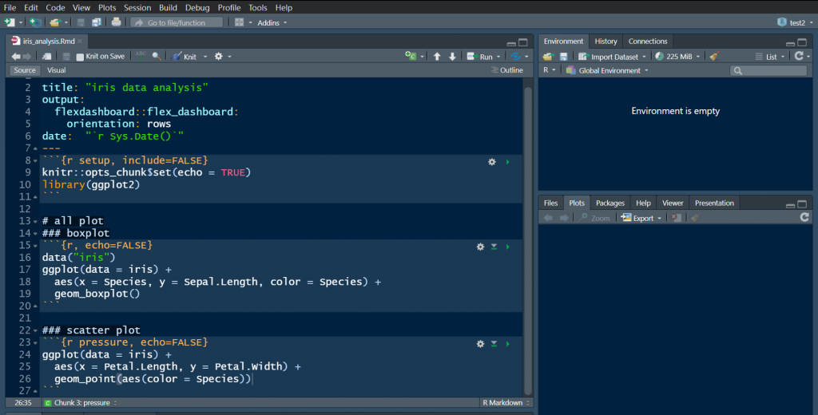
Task: Run all chunks above the pressure chunk
Action: (494, 344)
